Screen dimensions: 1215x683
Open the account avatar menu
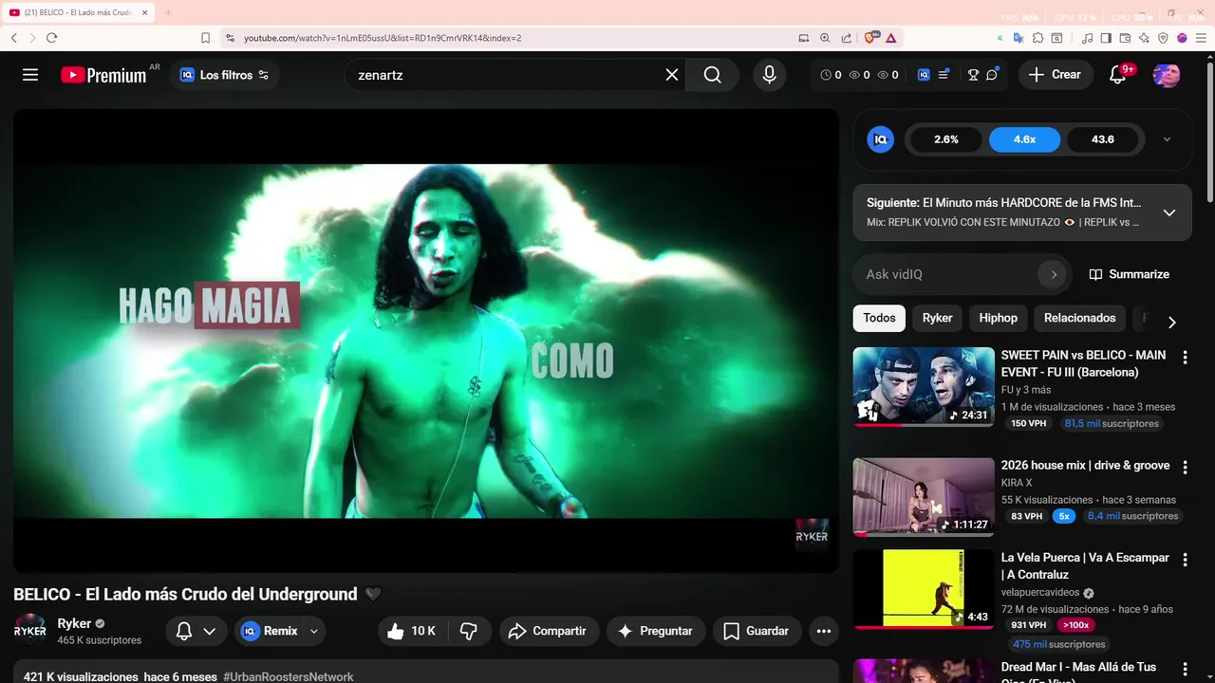click(x=1167, y=75)
